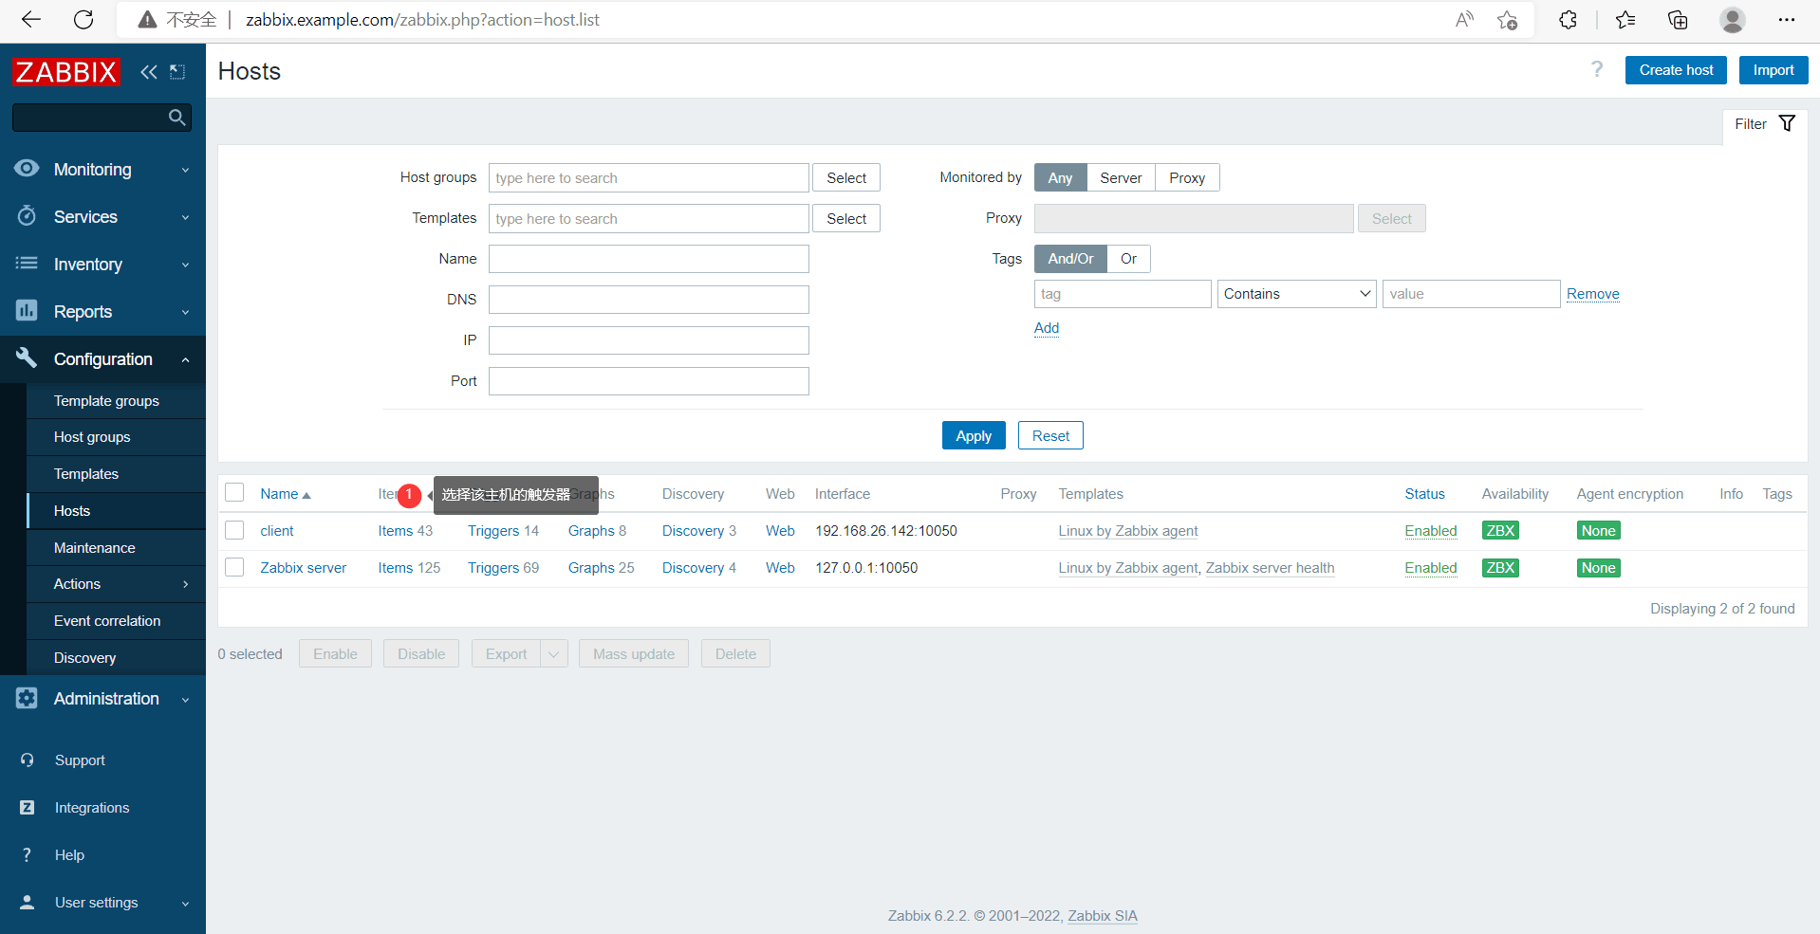The image size is (1820, 934).
Task: Open browser read aloud icon
Action: 1464,20
